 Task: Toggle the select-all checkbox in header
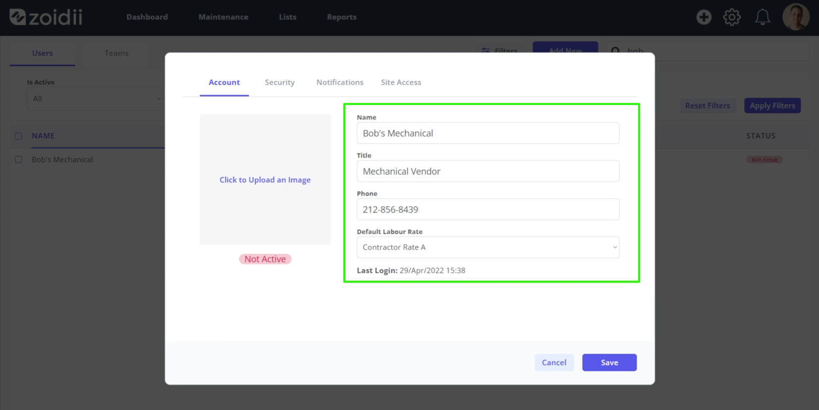18,136
